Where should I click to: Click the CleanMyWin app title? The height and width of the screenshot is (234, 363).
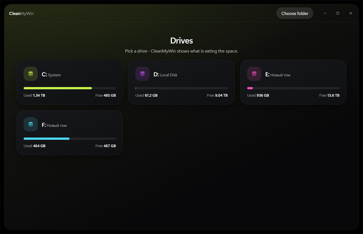pyautogui.click(x=21, y=14)
